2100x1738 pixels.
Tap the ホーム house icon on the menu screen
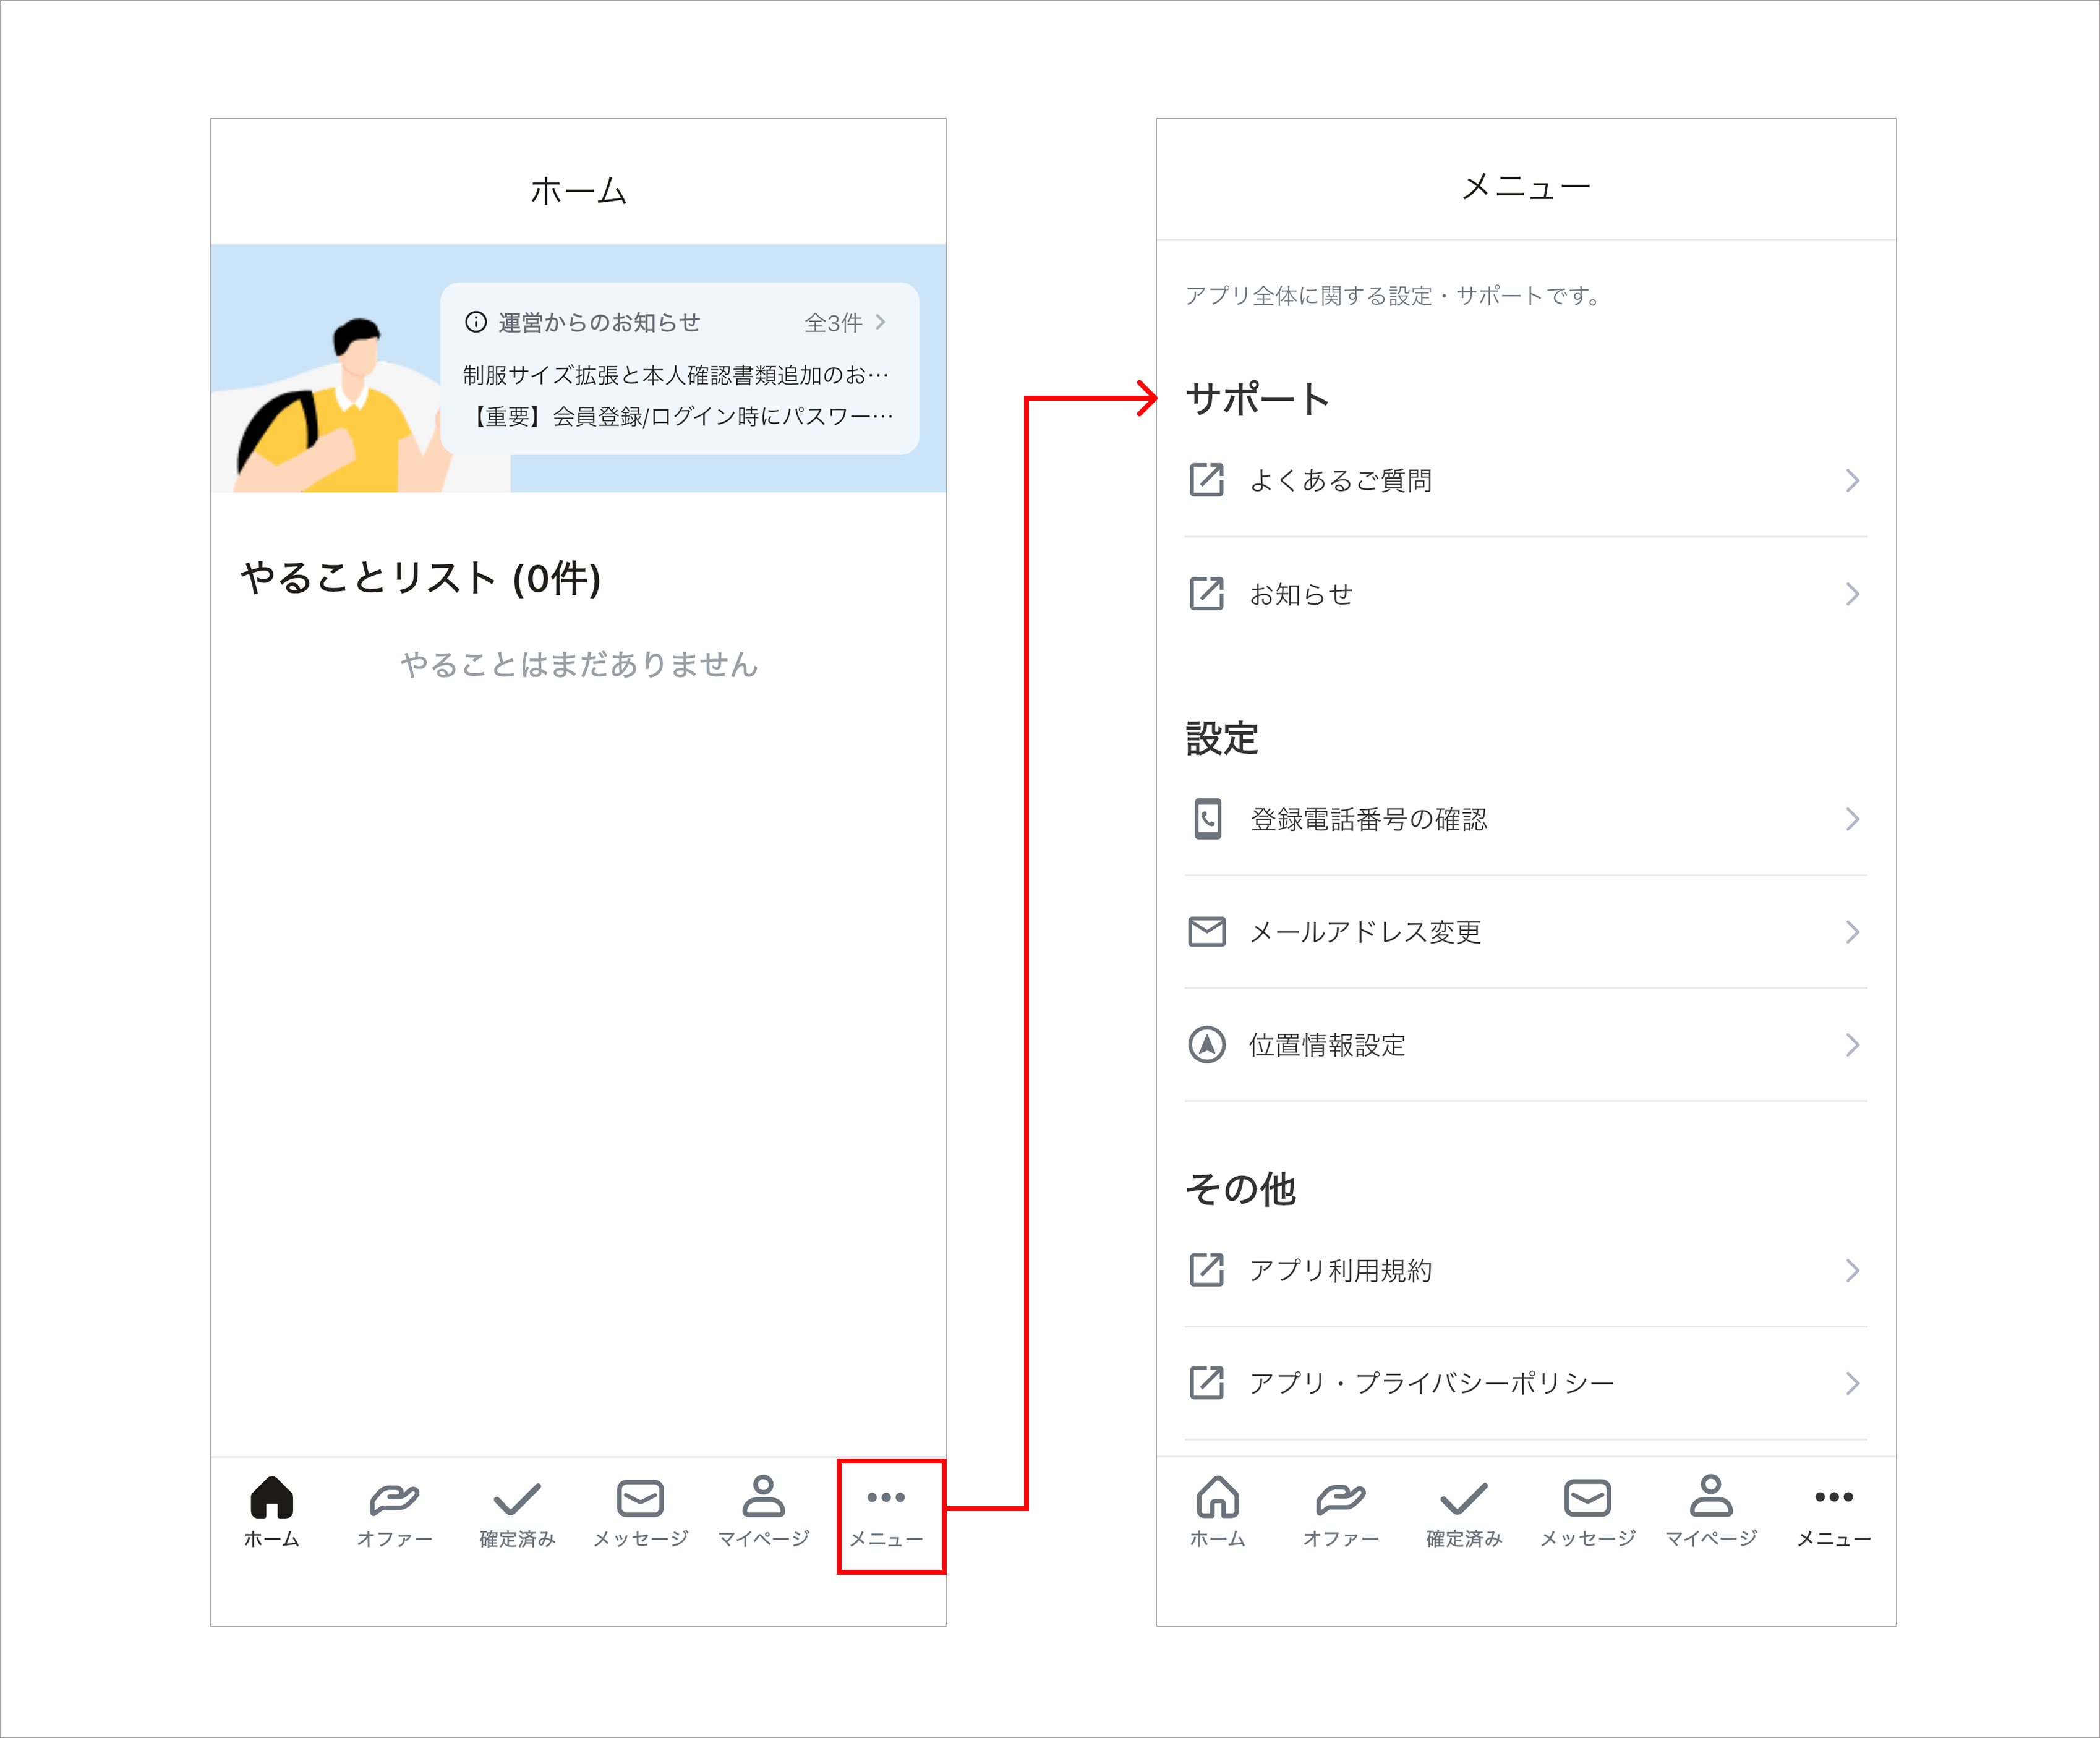[x=1217, y=1496]
